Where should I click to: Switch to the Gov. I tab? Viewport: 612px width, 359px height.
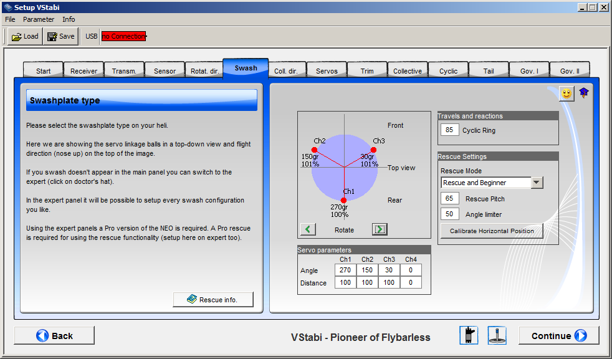pyautogui.click(x=529, y=70)
